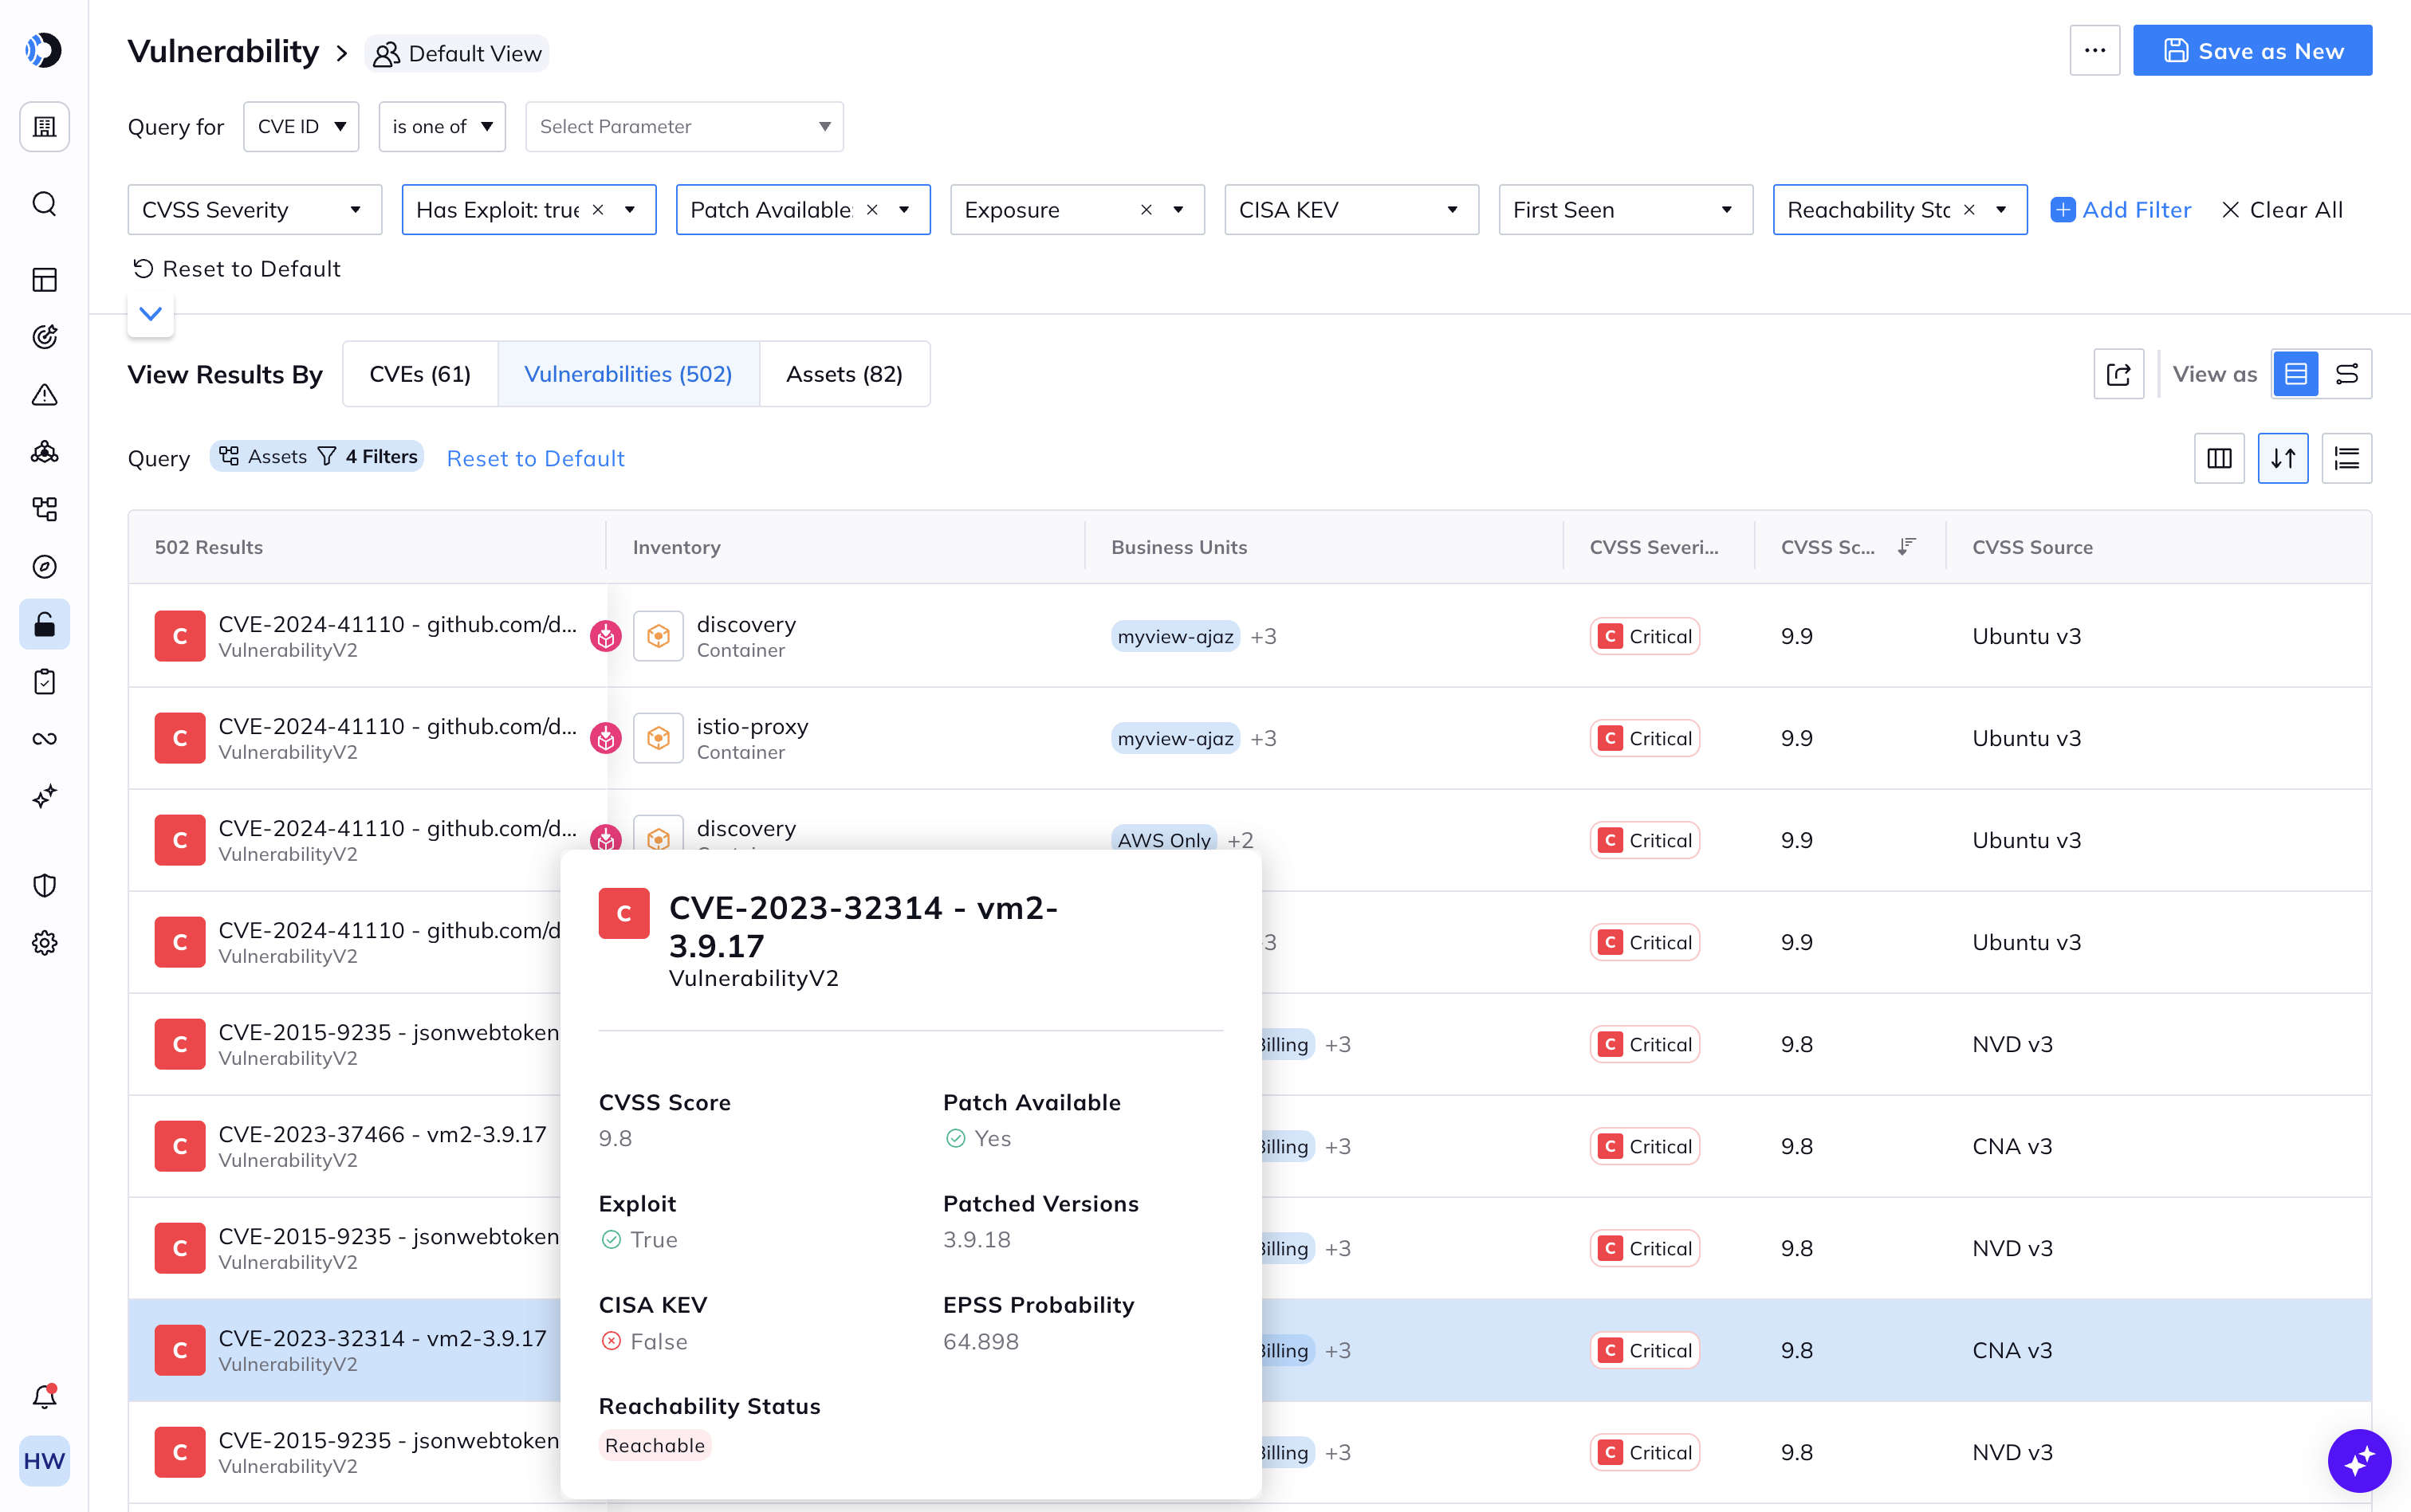Open the settings gear in sidebar

coord(44,943)
